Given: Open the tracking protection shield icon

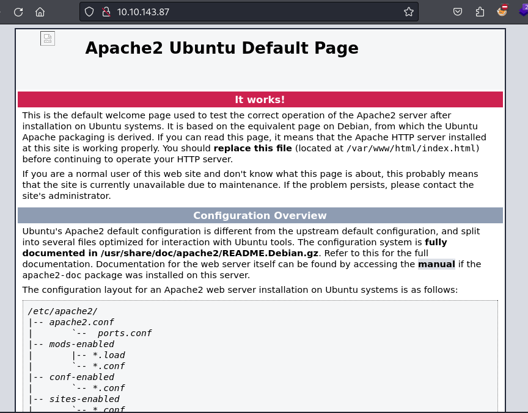Looking at the screenshot, I should coord(89,12).
